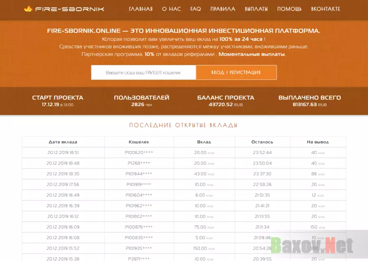Screen dimensions: 368x261
Task: Select the date 20.12.2019 16:39
Action: tap(63, 206)
